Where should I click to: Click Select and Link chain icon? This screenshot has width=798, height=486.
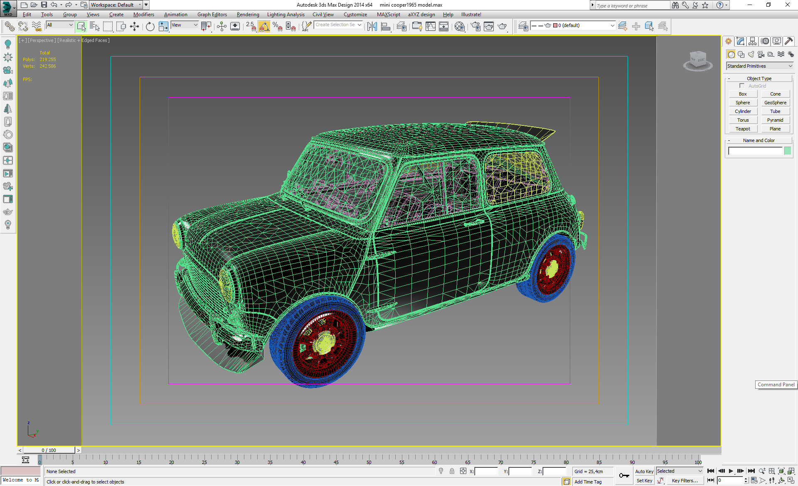pyautogui.click(x=9, y=27)
